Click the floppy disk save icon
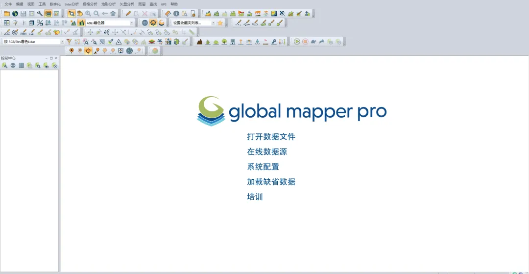This screenshot has width=529, height=274. coord(24,14)
